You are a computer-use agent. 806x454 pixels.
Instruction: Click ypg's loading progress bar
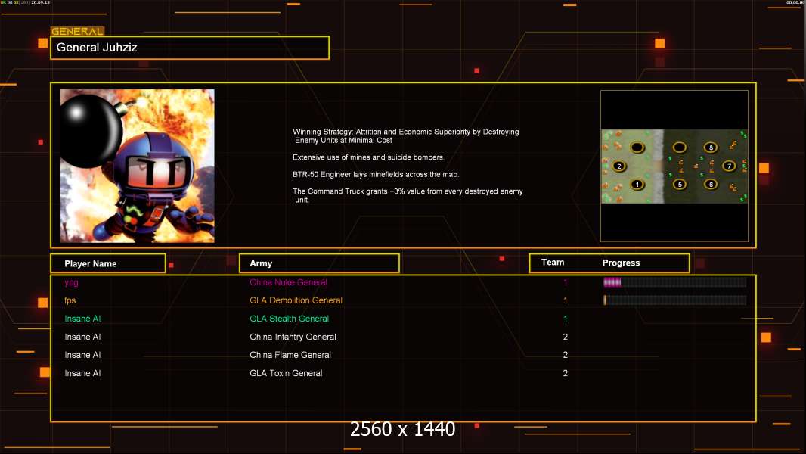675,281
